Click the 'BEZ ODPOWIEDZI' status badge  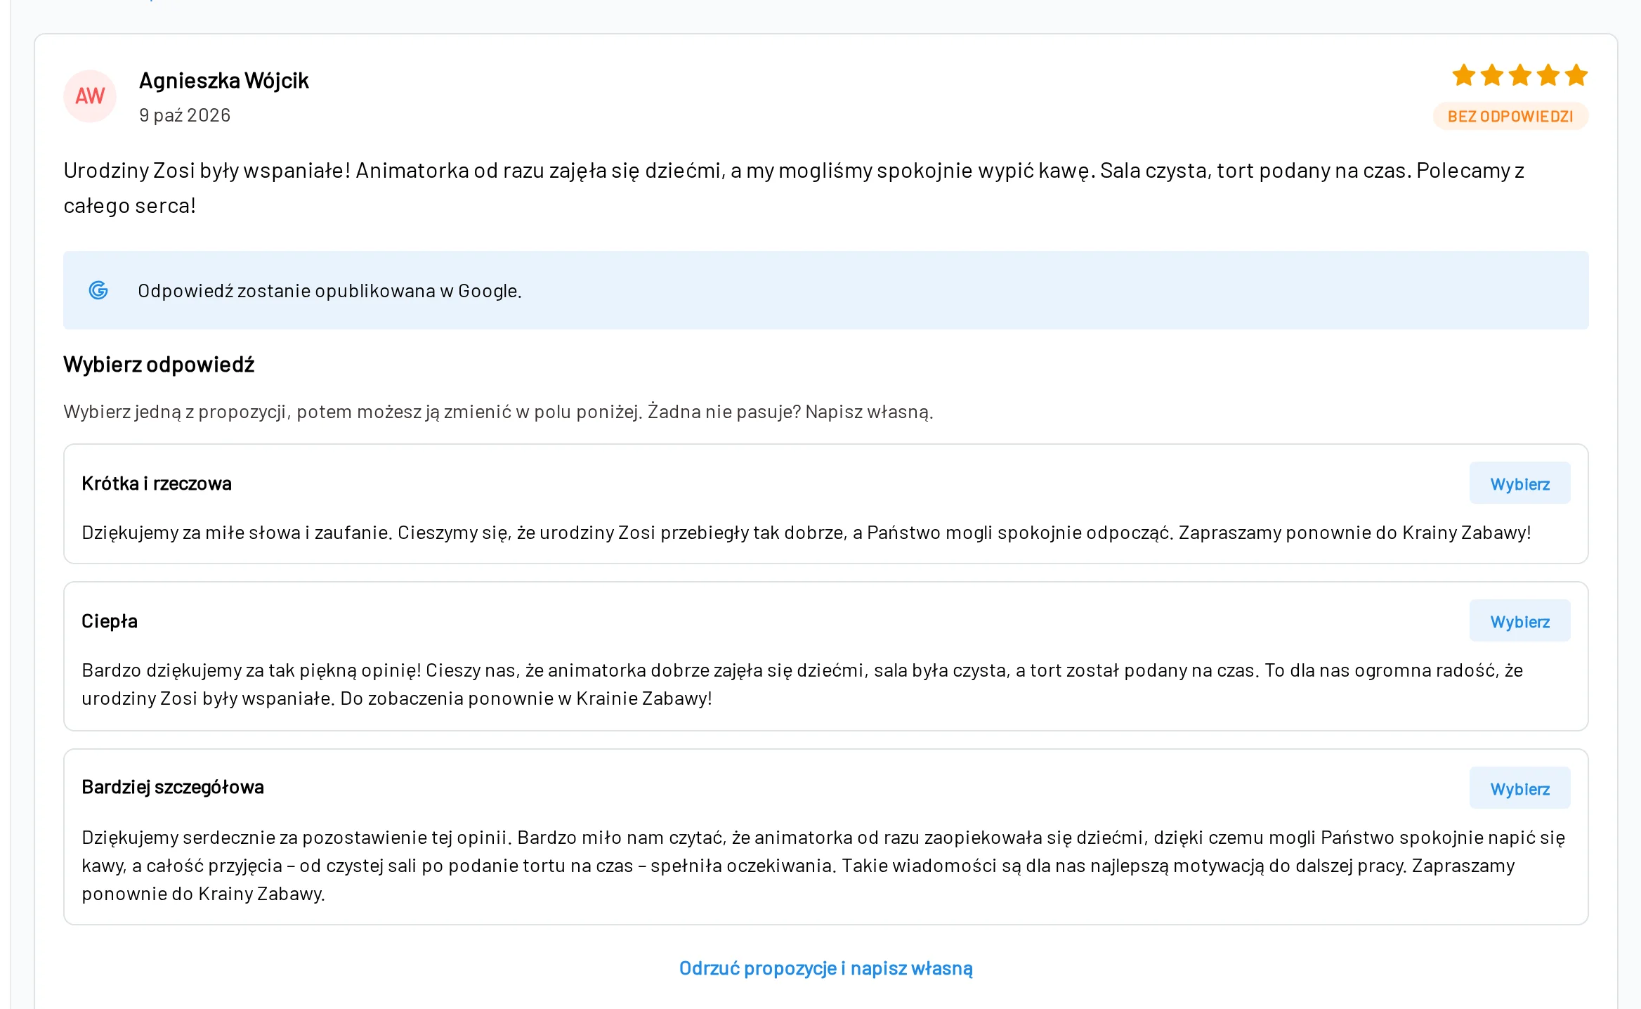pyautogui.click(x=1510, y=116)
